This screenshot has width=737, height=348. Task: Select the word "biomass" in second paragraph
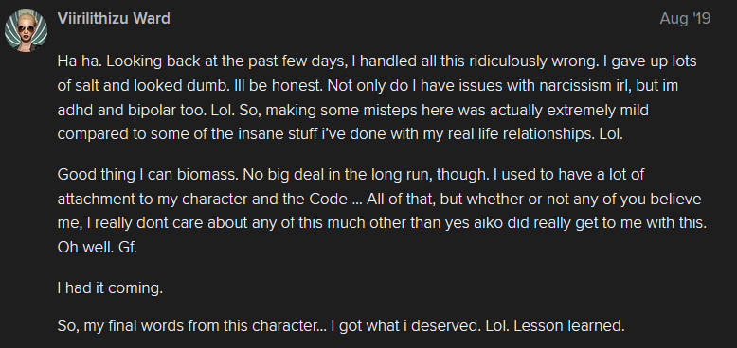point(209,175)
